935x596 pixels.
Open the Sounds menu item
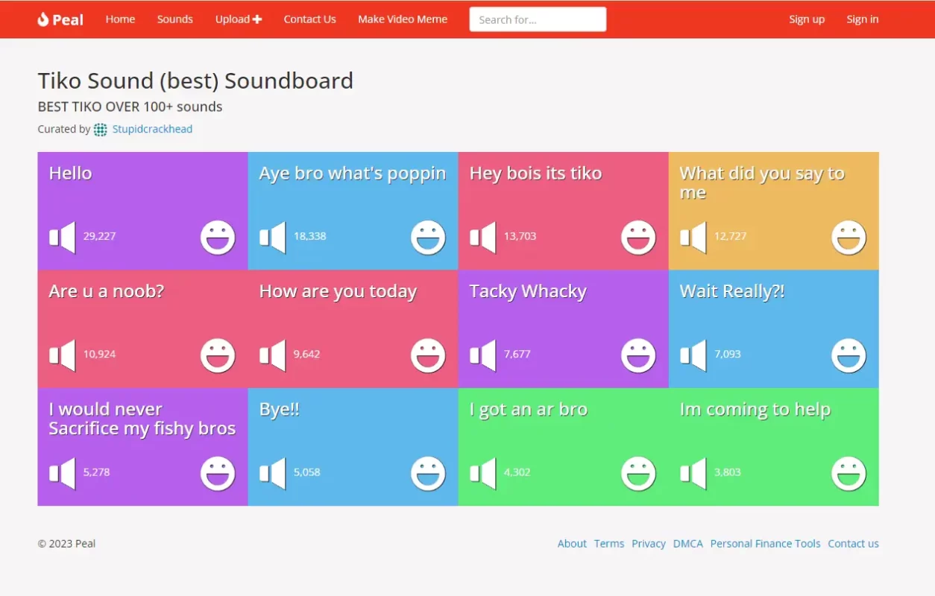[x=175, y=19]
